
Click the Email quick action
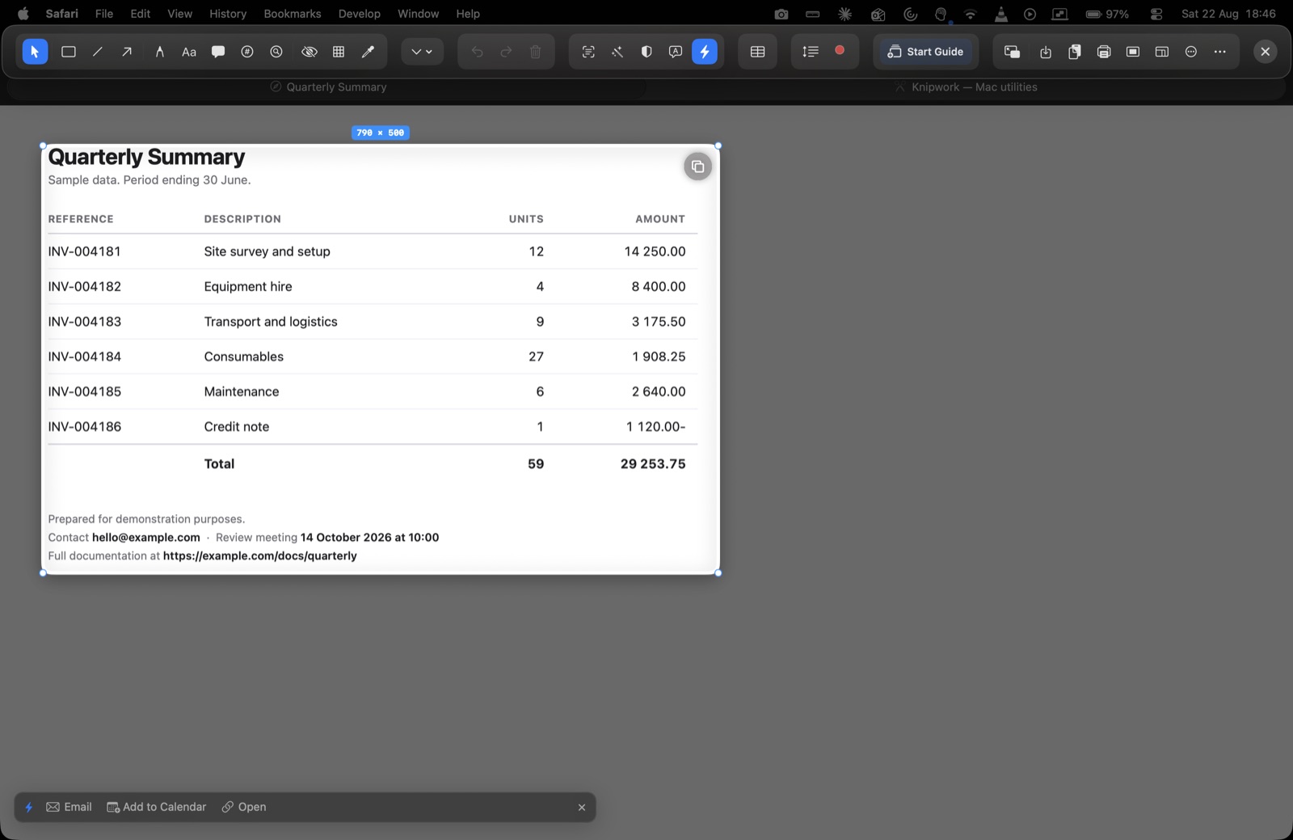(69, 807)
